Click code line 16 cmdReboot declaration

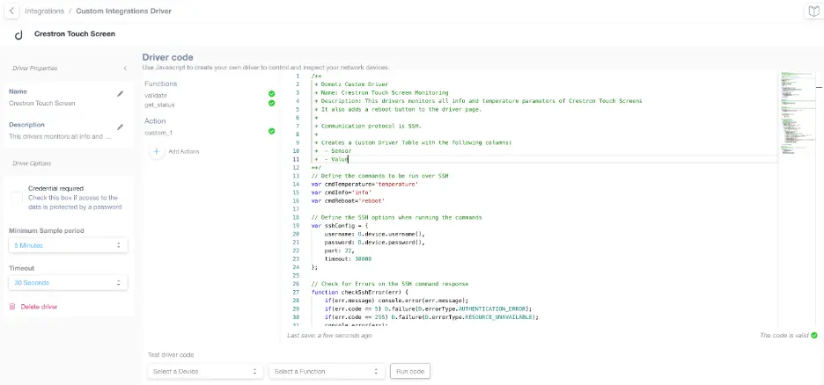348,201
